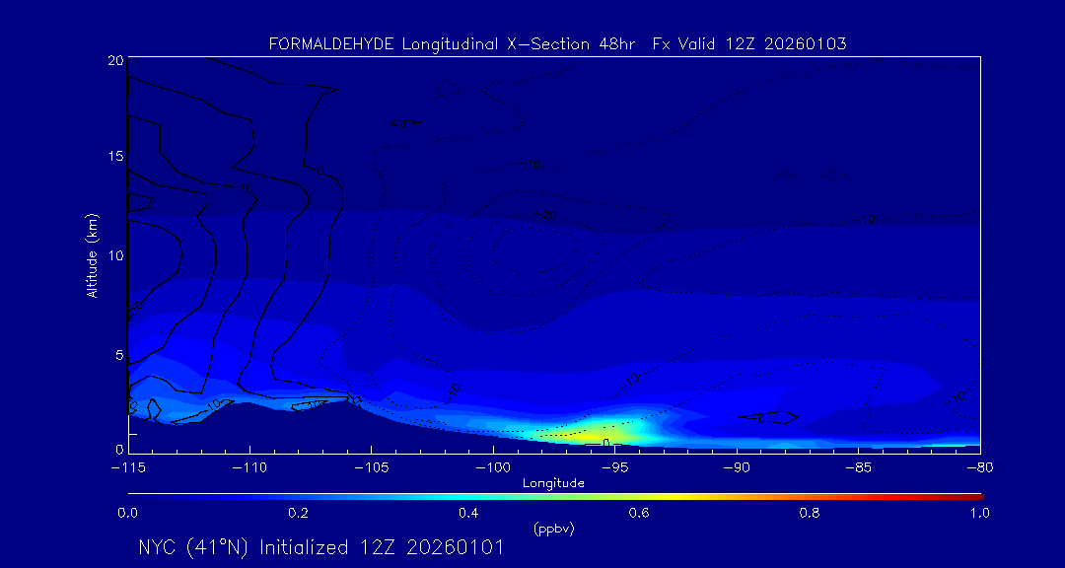The height and width of the screenshot is (568, 1065).
Task: Click the -80 longitude tick label
Action: point(979,467)
